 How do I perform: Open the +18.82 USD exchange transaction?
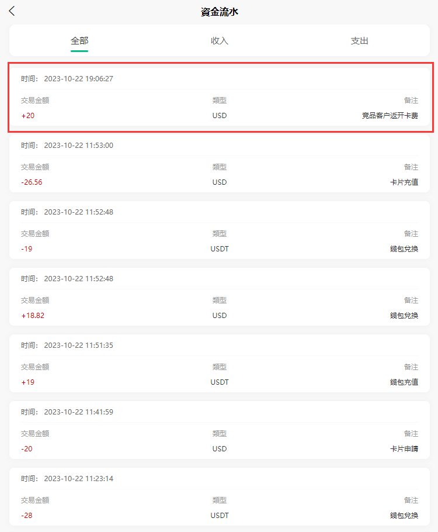click(219, 299)
